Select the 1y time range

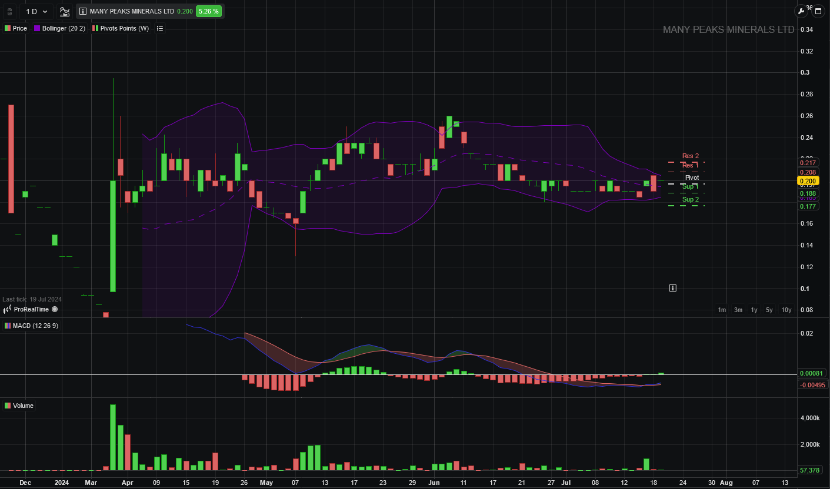(754, 310)
